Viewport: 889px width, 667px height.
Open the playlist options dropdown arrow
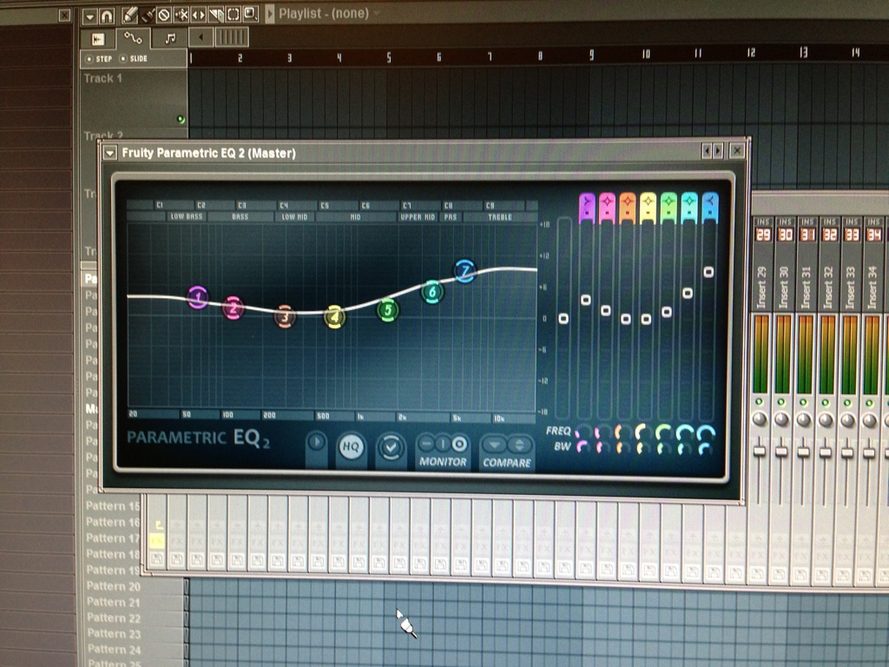point(89,17)
